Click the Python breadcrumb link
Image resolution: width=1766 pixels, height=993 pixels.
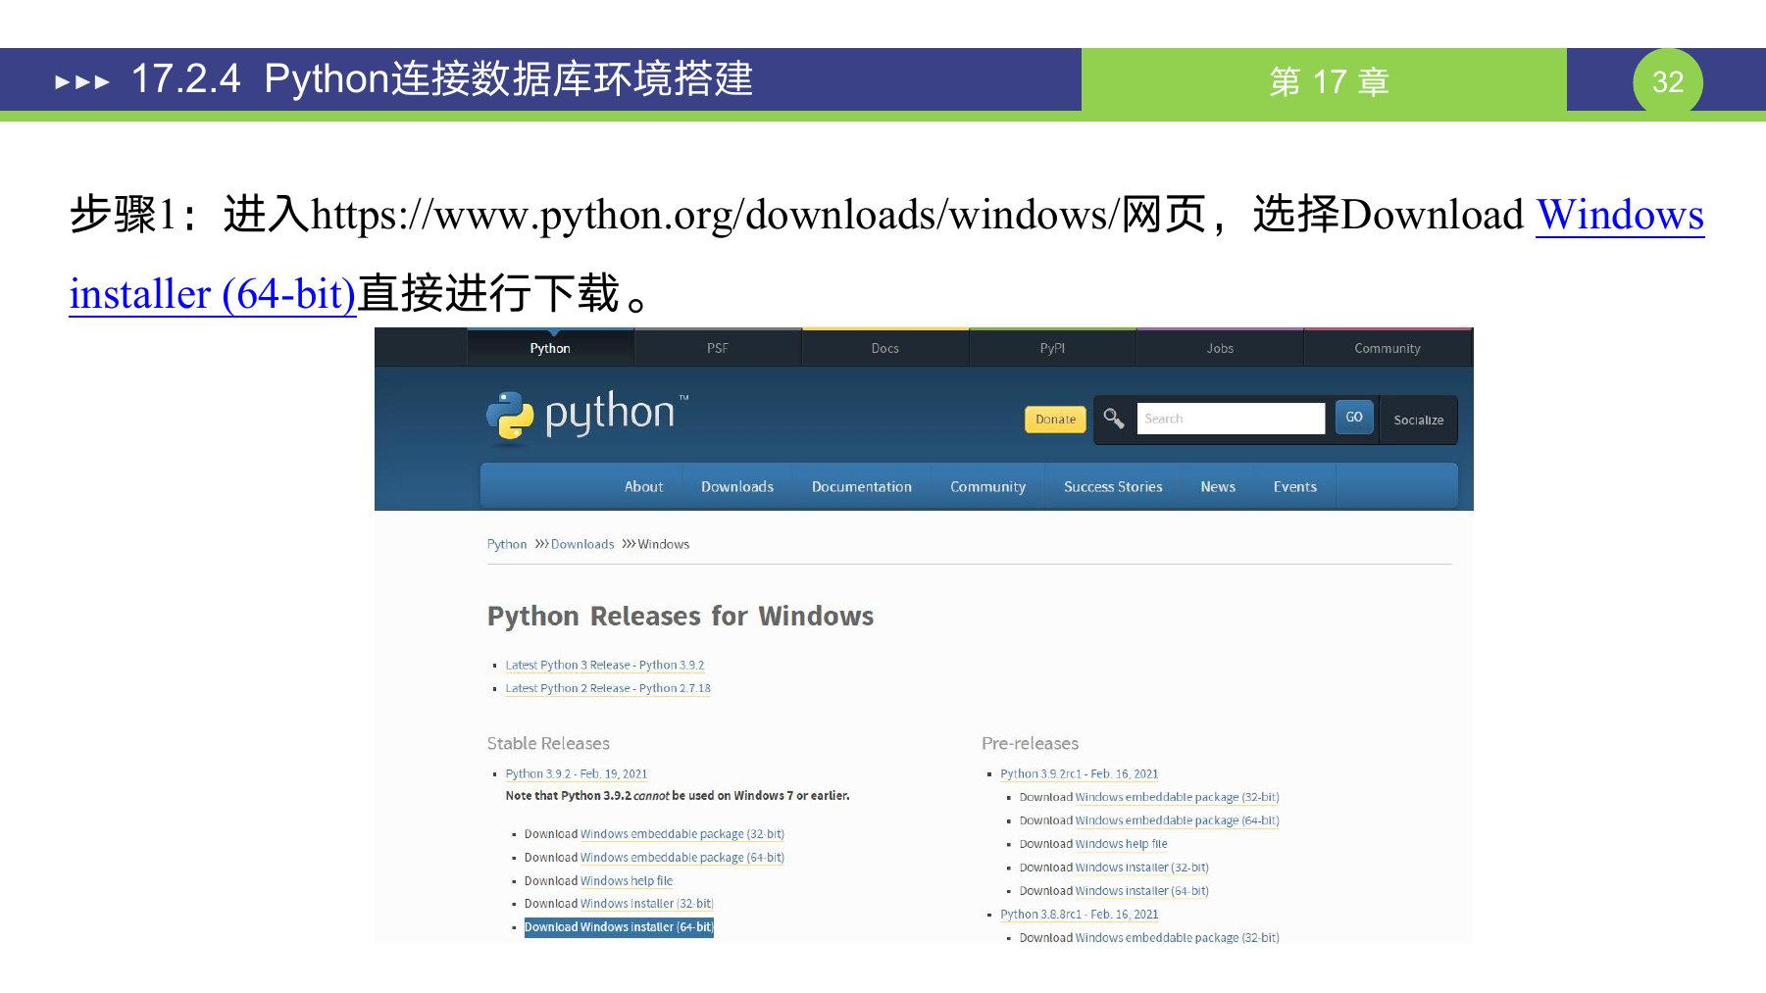tap(507, 544)
